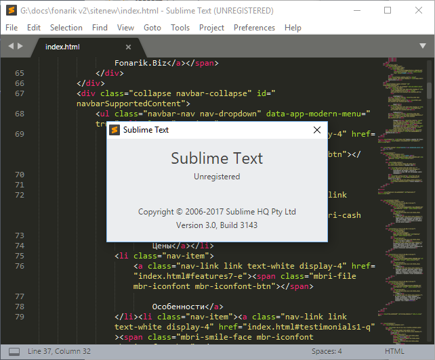
Task: Open the Project menu
Action: coord(211,28)
